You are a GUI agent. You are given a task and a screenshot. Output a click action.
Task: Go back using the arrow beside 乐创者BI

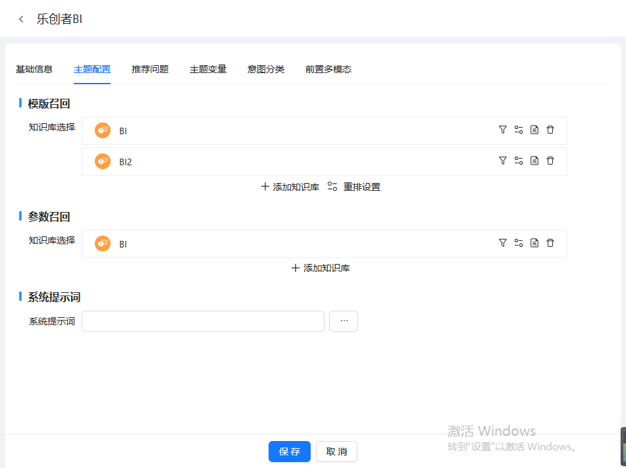pyautogui.click(x=21, y=20)
